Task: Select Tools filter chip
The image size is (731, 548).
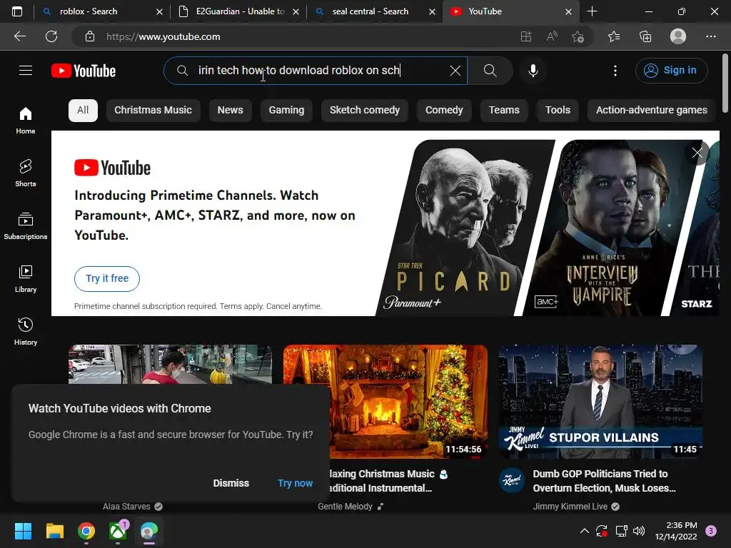Action: [x=558, y=110]
